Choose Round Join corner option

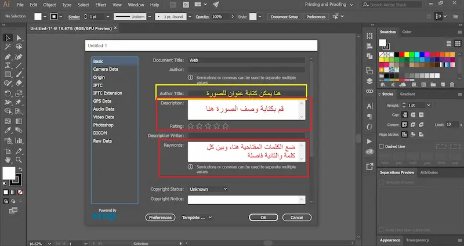pos(413,125)
